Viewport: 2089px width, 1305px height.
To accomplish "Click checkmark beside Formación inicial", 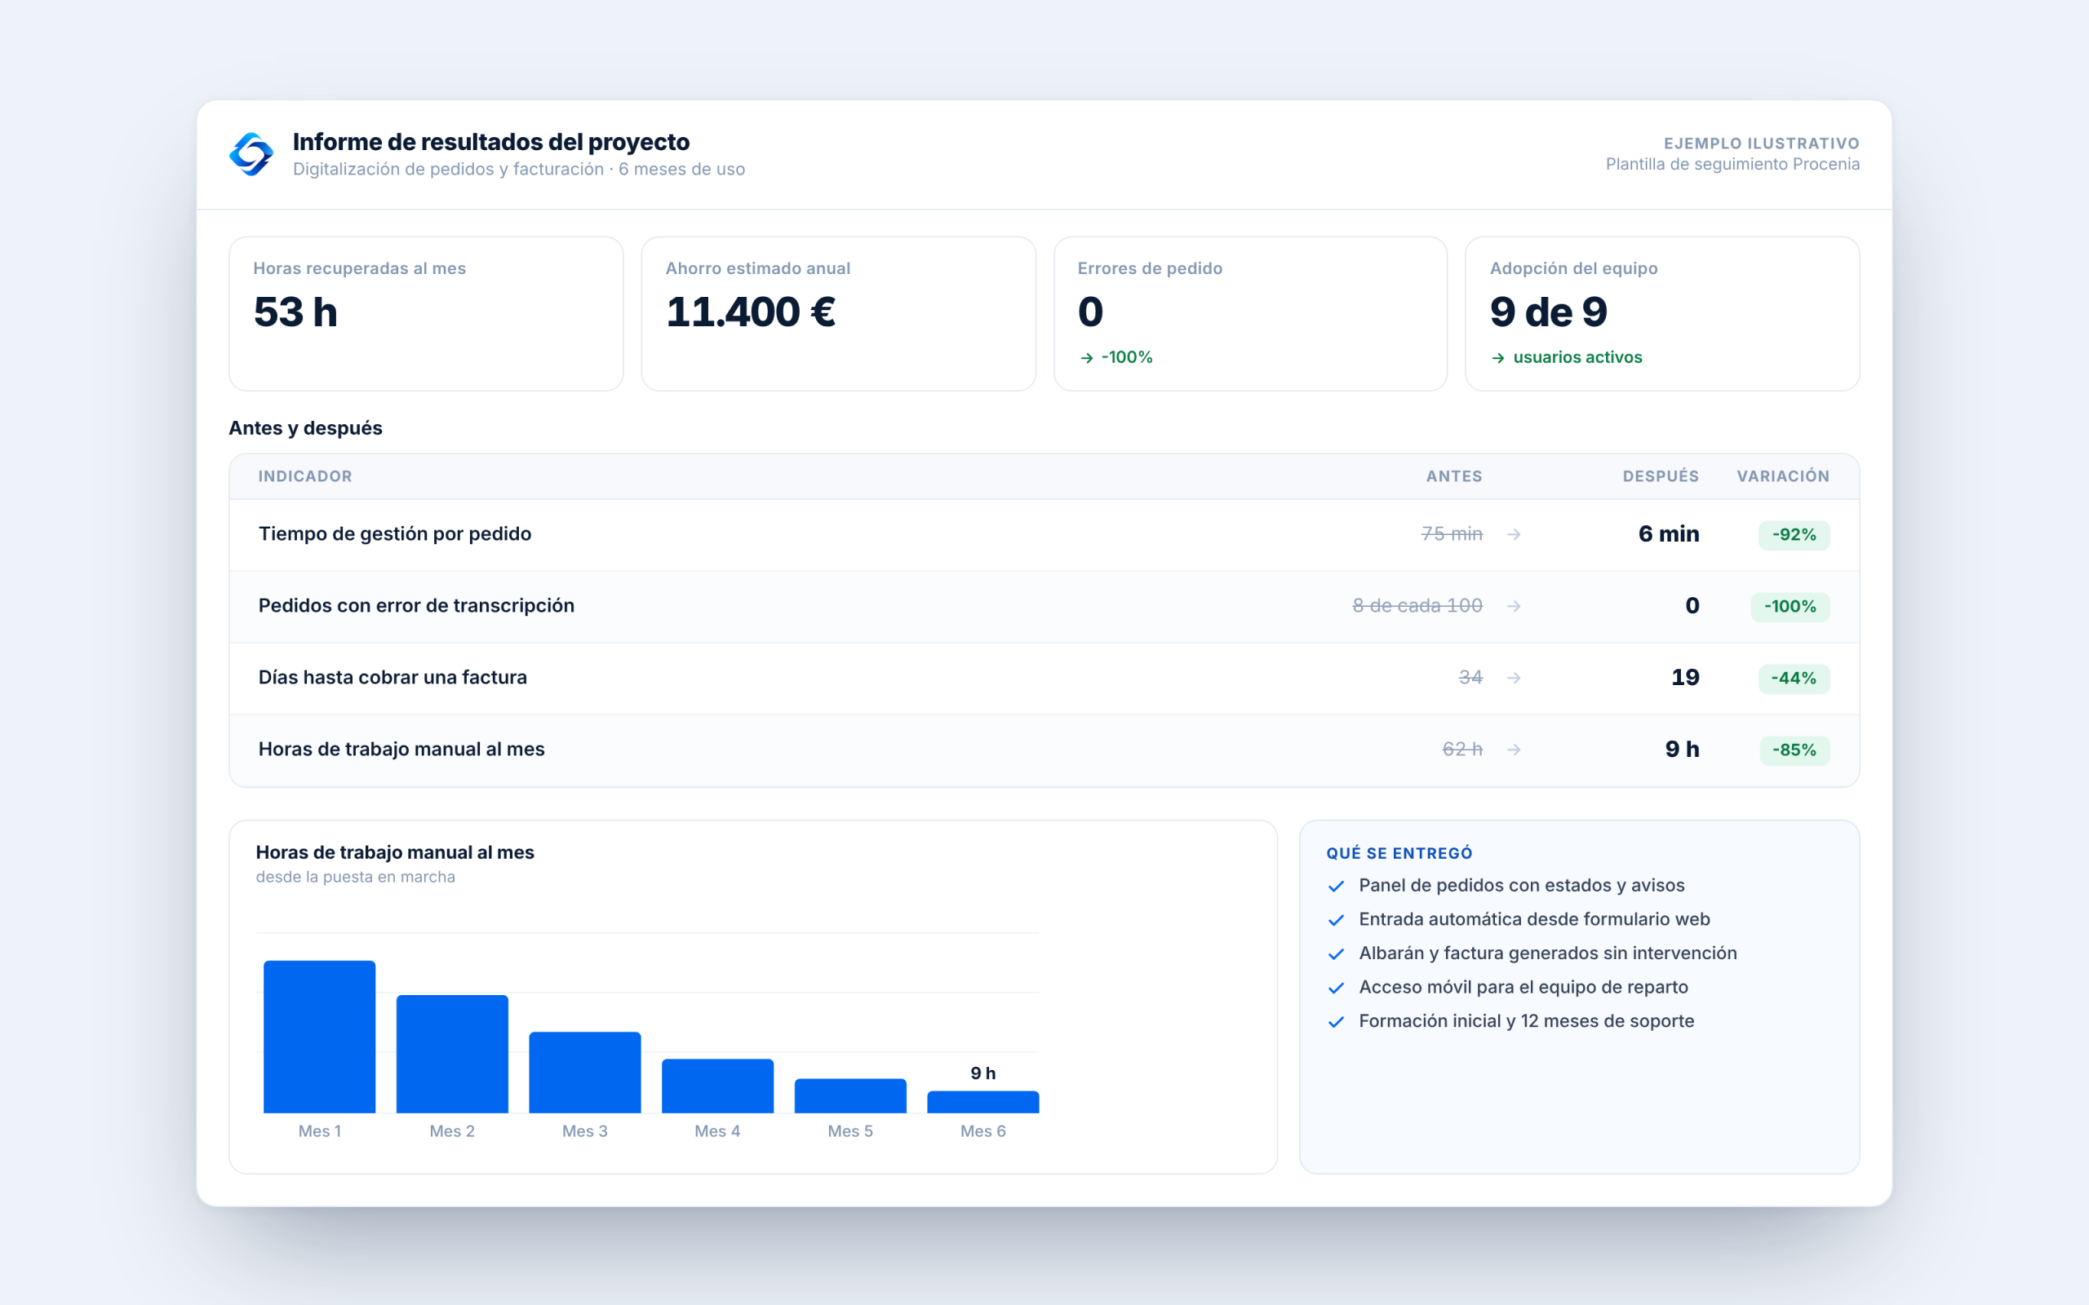I will (x=1337, y=1022).
